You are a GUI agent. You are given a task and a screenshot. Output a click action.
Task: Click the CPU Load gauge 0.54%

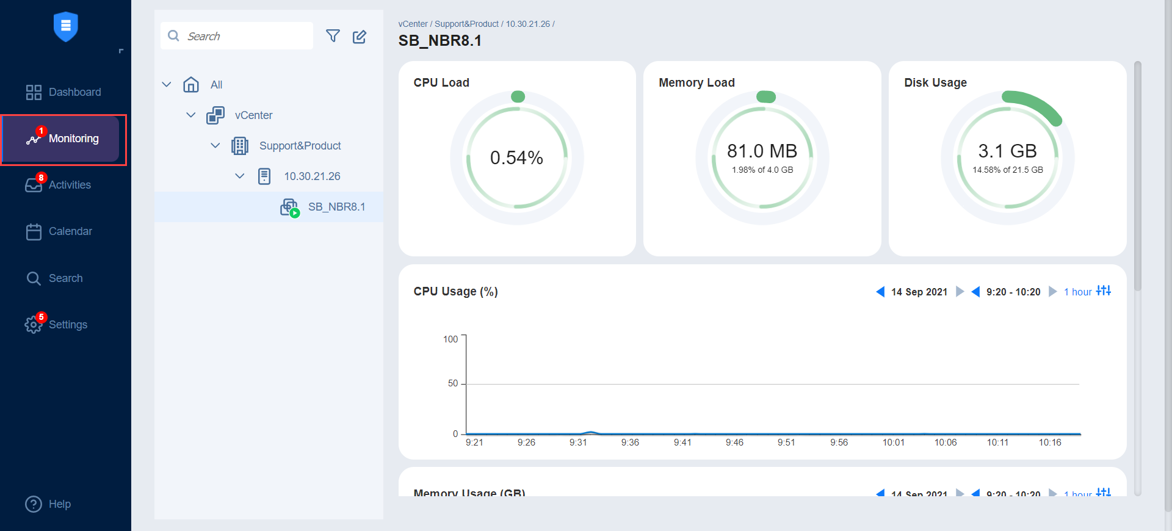[516, 158]
